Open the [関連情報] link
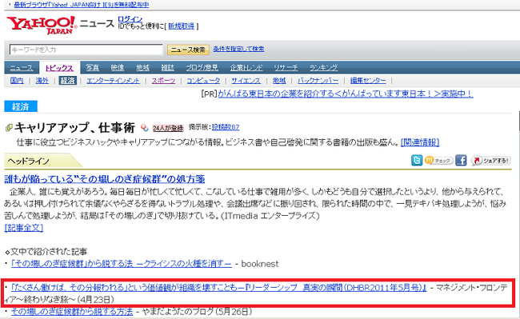This screenshot has width=520, height=319. coord(420,142)
